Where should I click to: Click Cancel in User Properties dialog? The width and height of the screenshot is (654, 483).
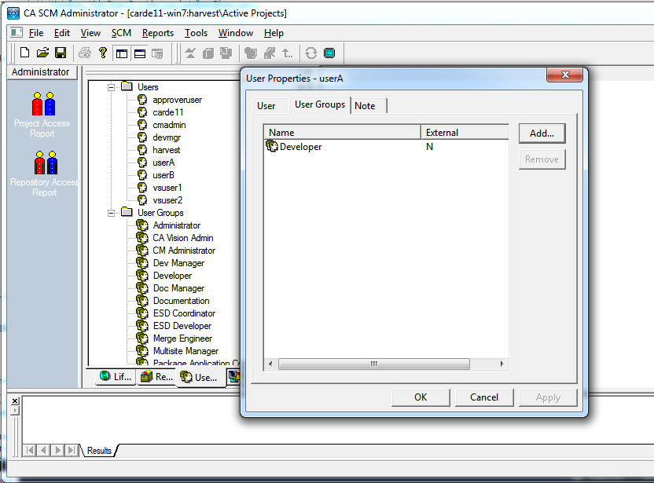coord(484,397)
